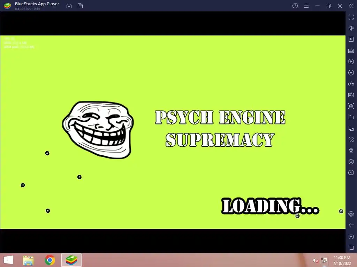Tap the V key overlay button
The height and width of the screenshot is (267, 357).
coord(341,211)
